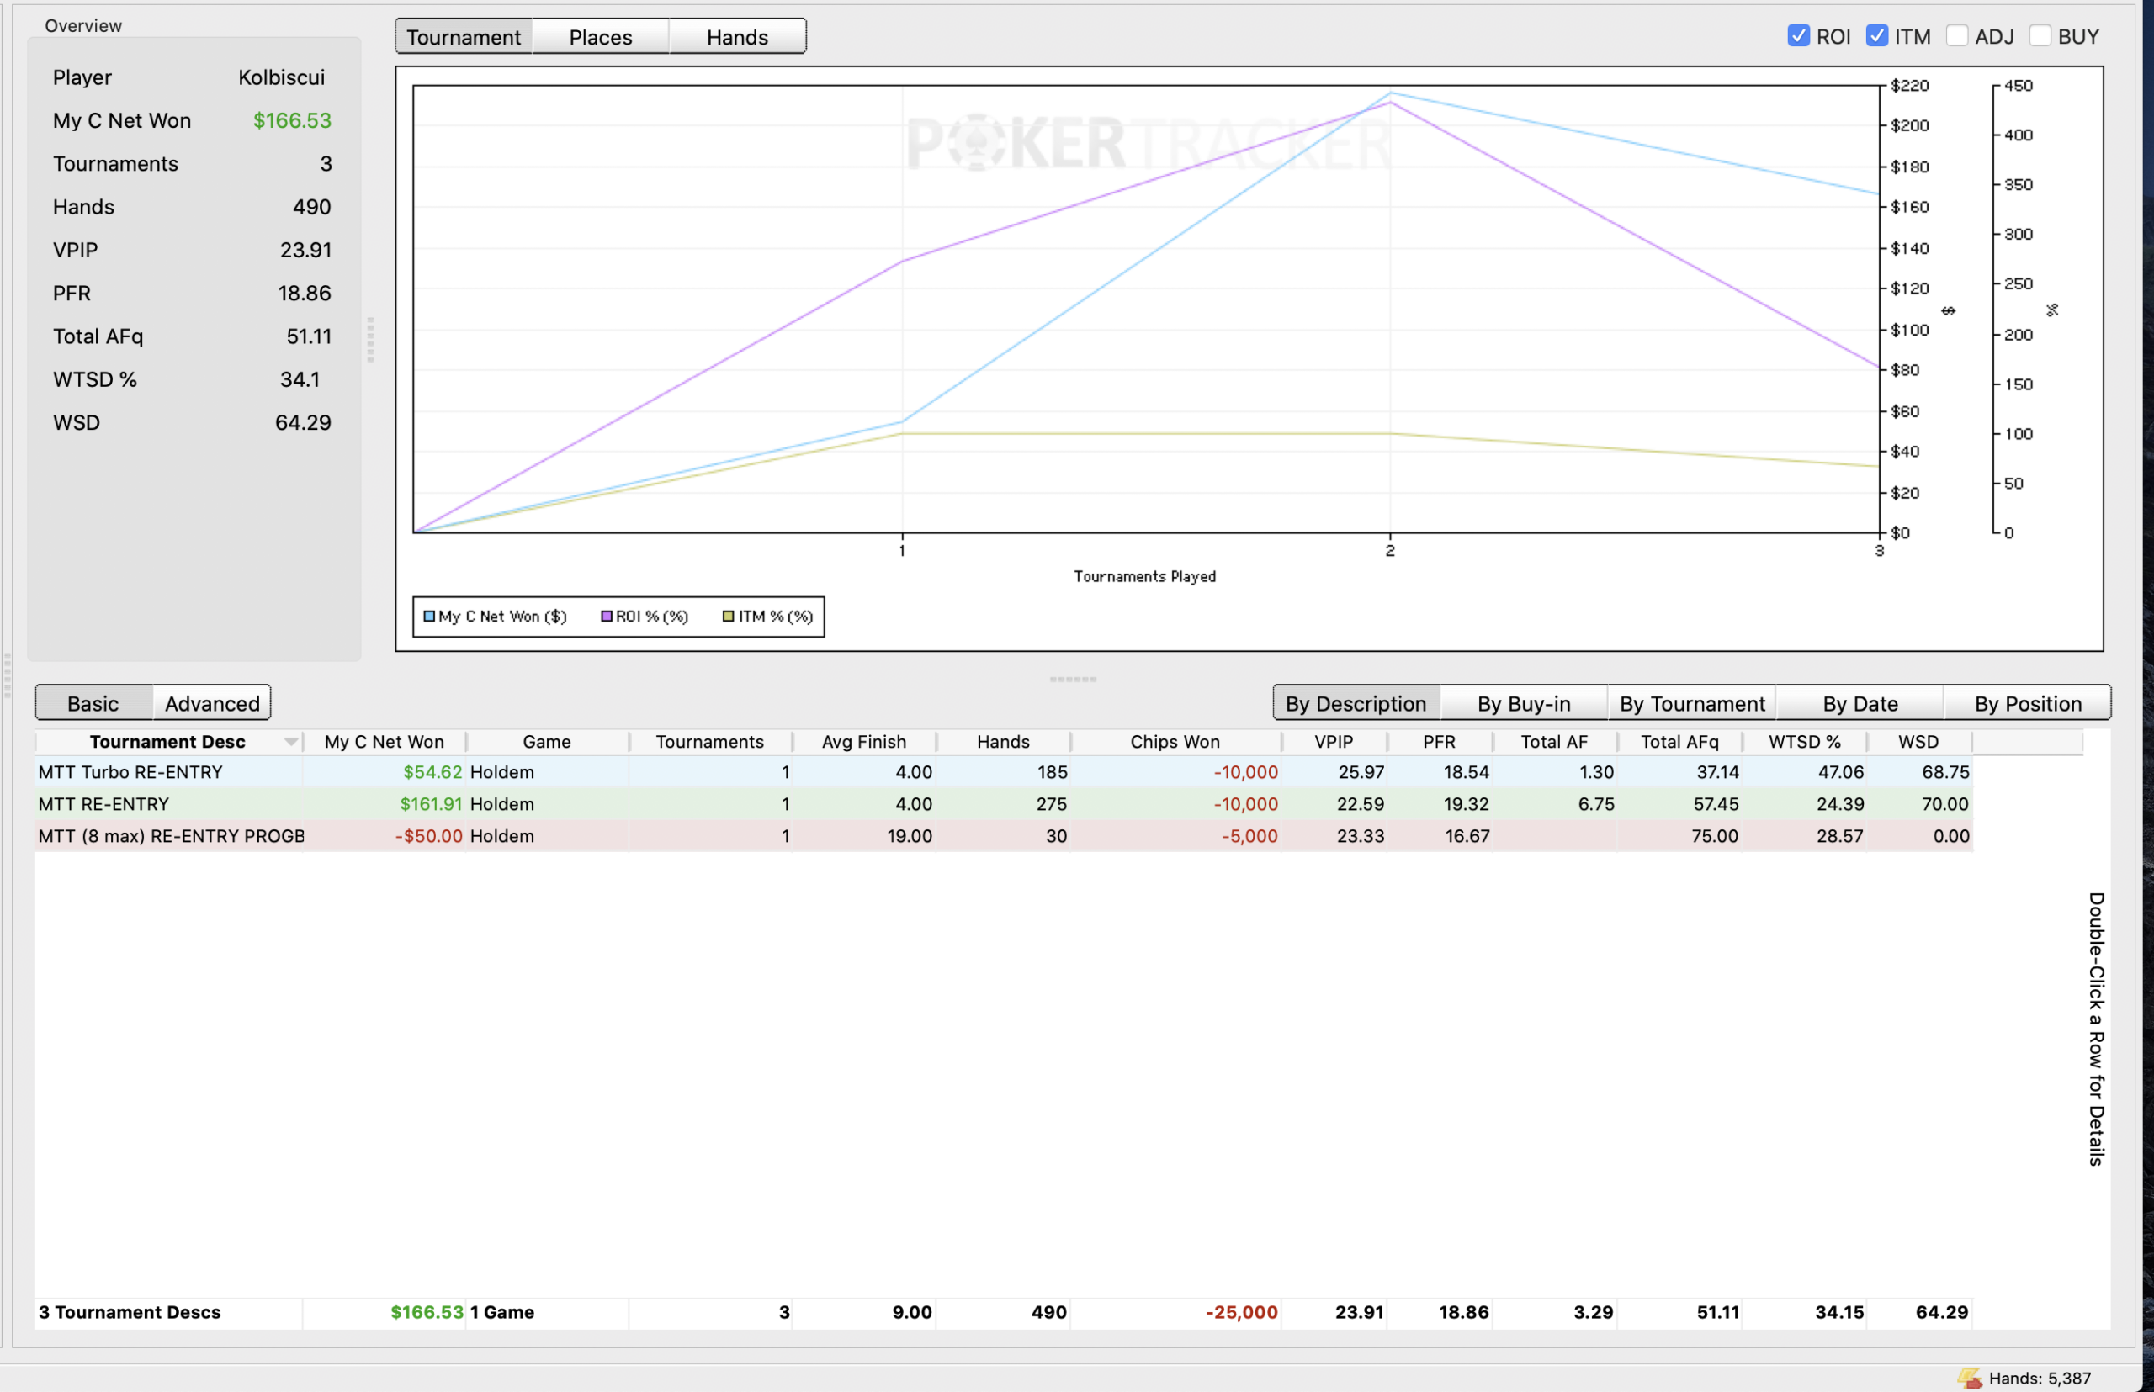
Task: Sort by Hands column header
Action: [1003, 742]
